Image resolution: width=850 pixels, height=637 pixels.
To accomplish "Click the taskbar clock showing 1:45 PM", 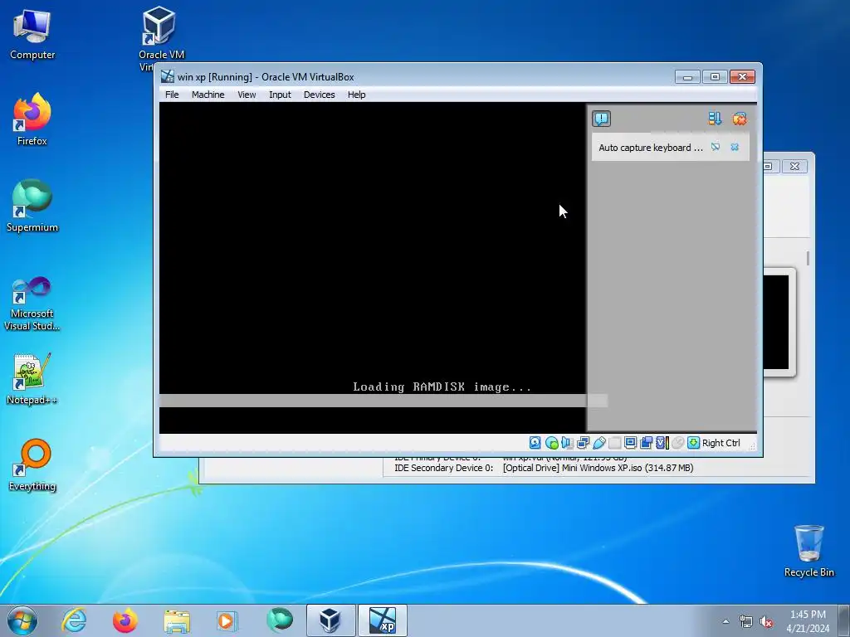I will [x=808, y=621].
